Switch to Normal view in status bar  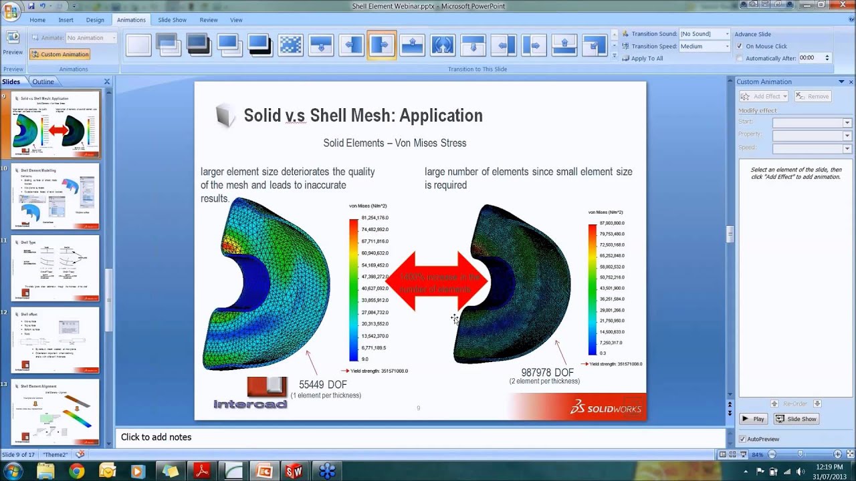tap(723, 455)
